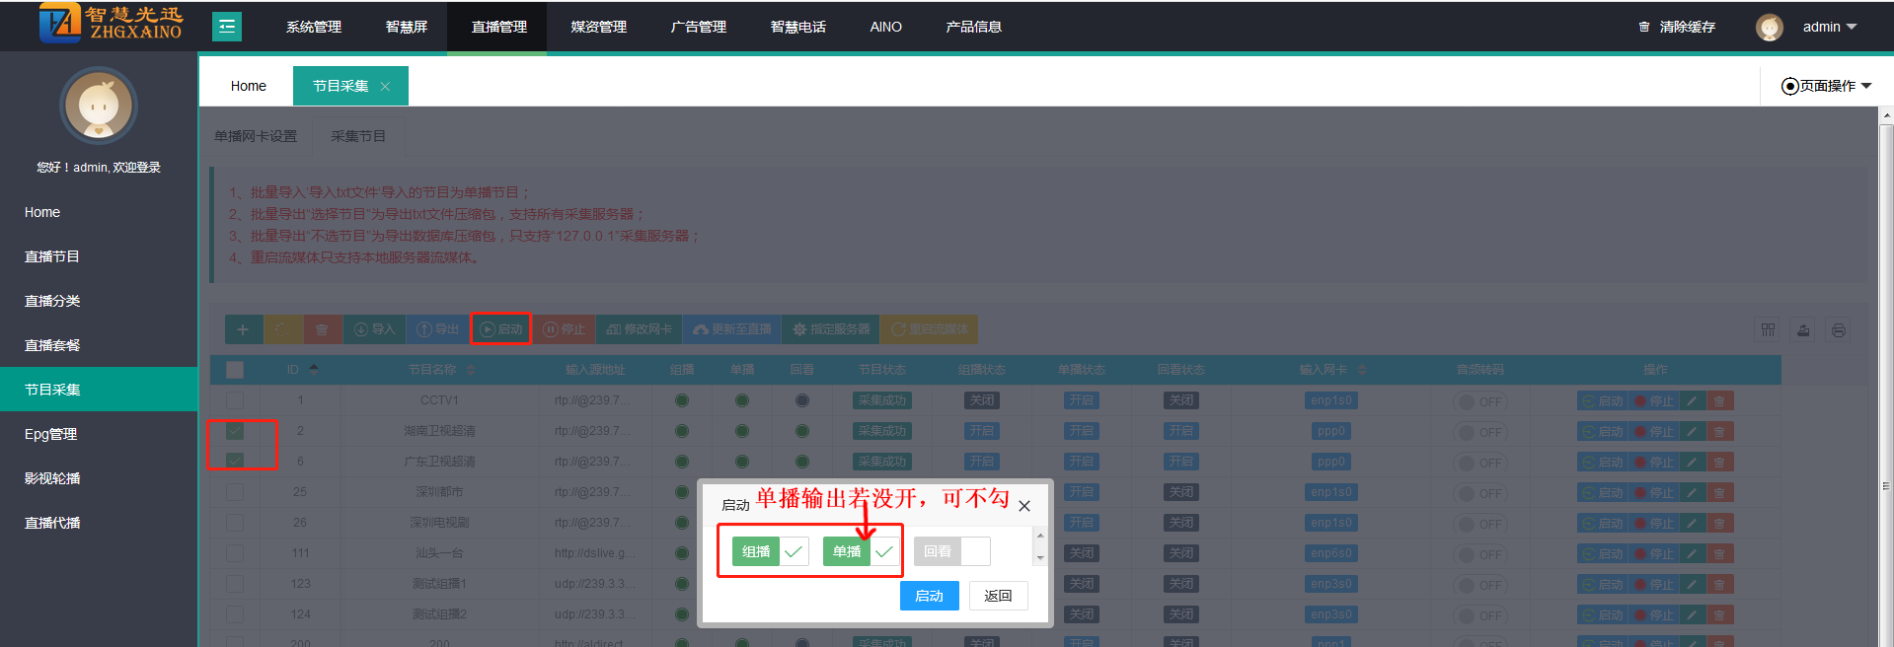Click the 清除缓存 clear cache trash icon
The image size is (1894, 647).
click(1643, 28)
